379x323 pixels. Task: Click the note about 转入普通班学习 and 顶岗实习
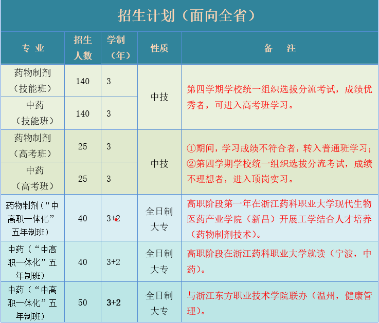point(279,163)
